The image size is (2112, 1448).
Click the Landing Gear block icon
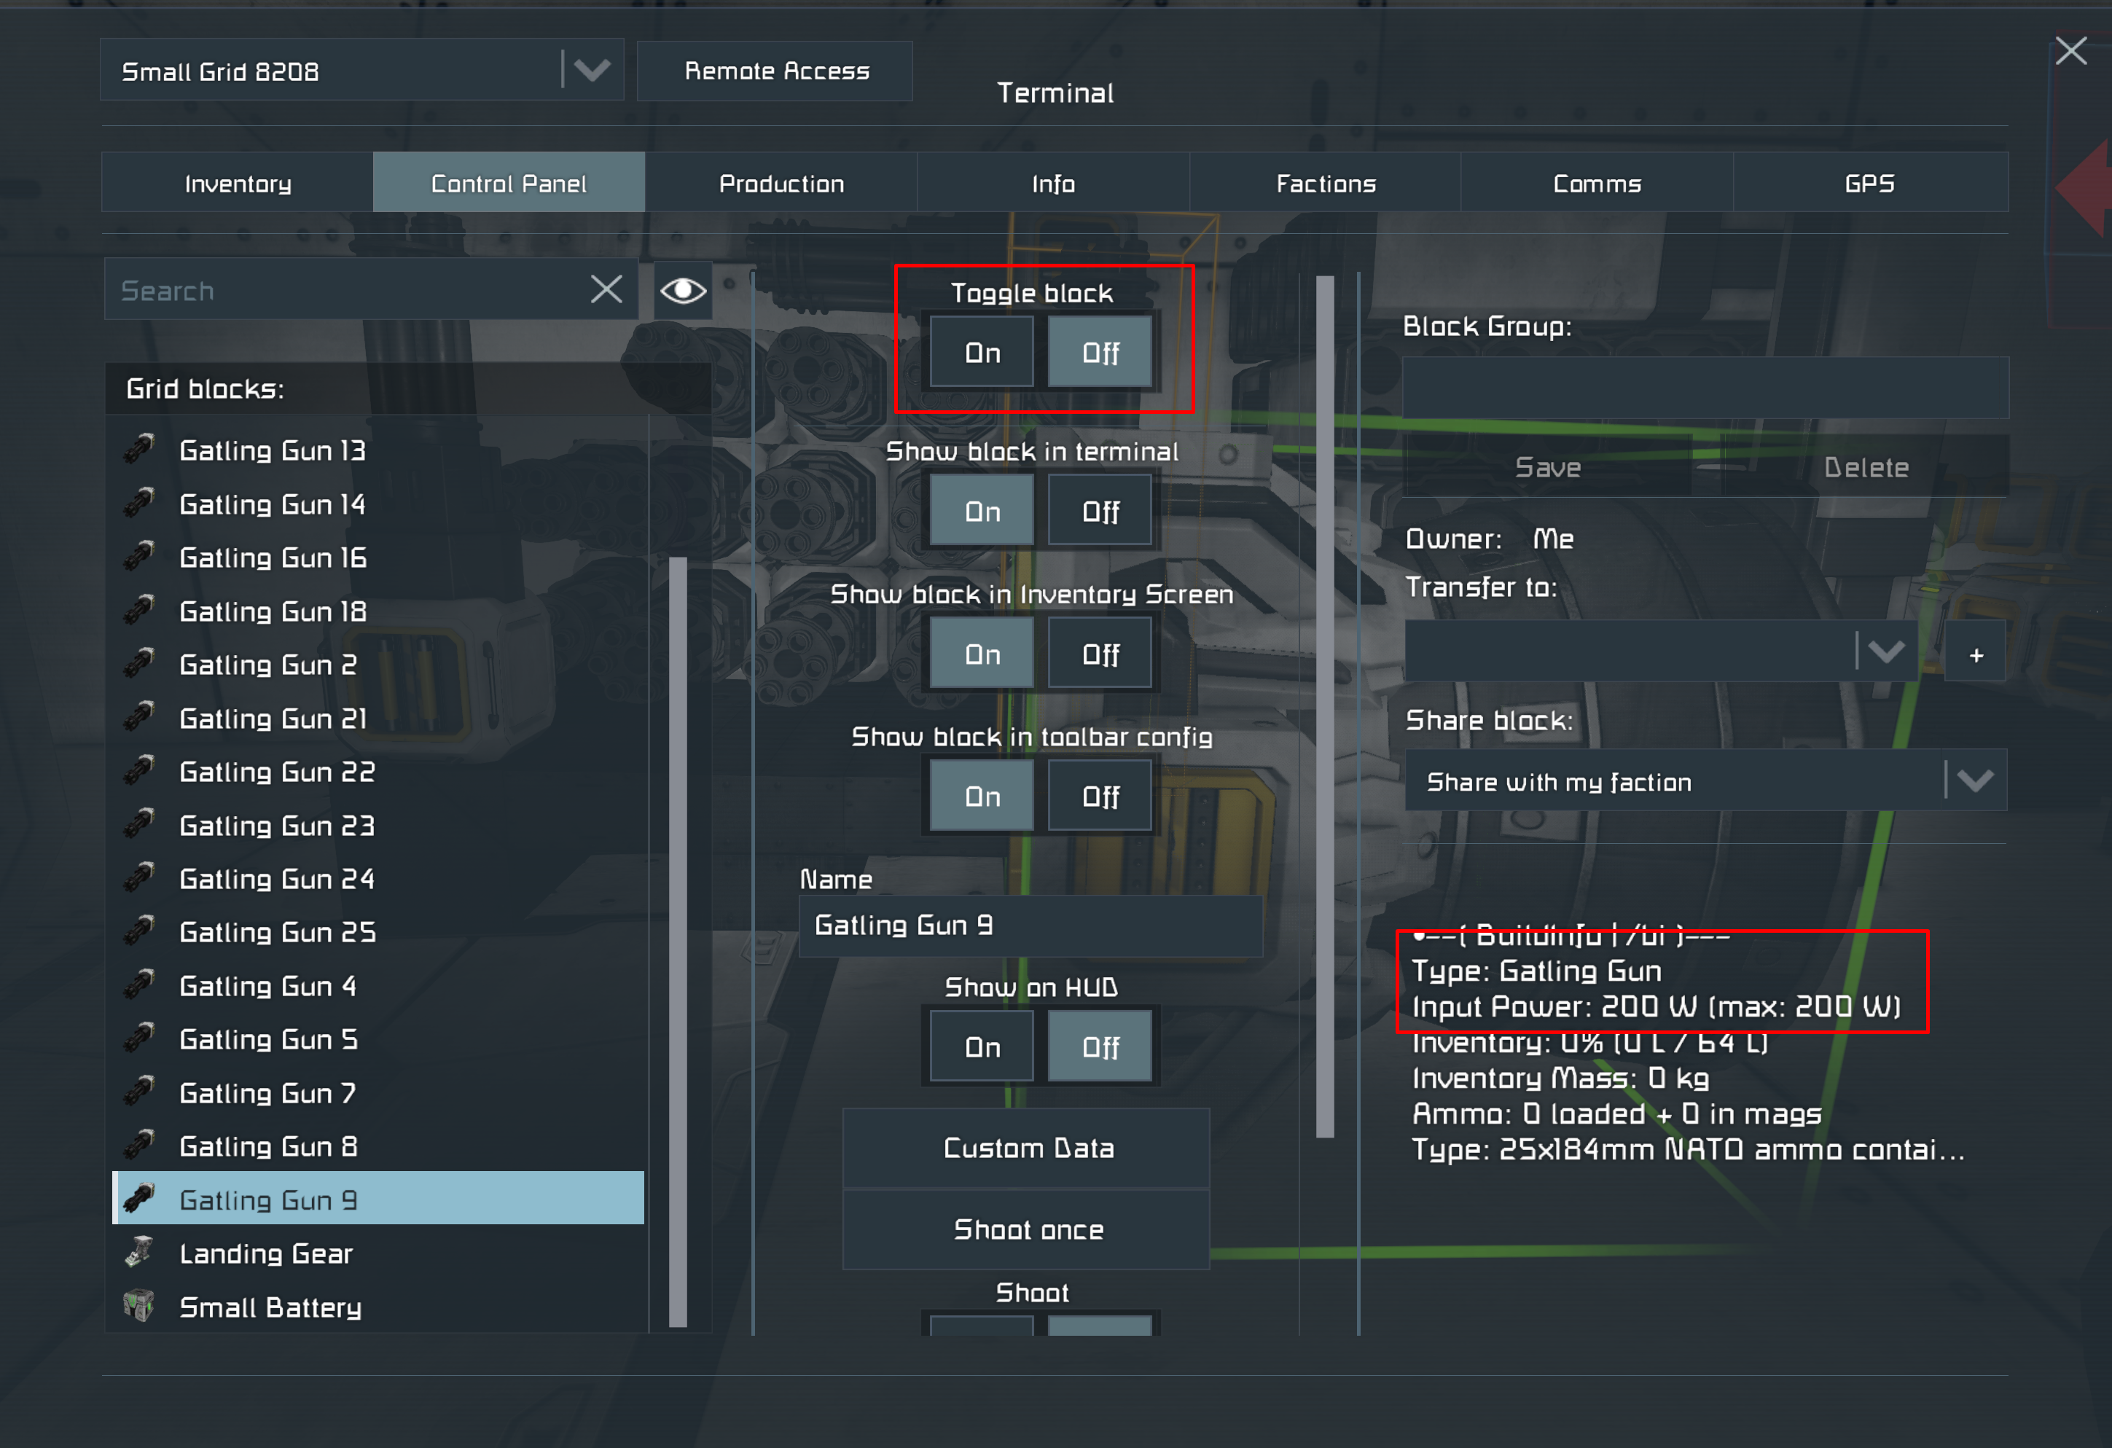tap(139, 1253)
